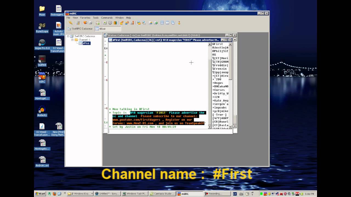Open the Help menu

[128, 18]
